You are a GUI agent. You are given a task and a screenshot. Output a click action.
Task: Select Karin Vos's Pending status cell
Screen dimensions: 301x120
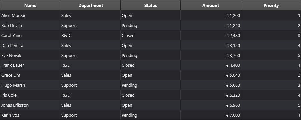pyautogui.click(x=150, y=115)
